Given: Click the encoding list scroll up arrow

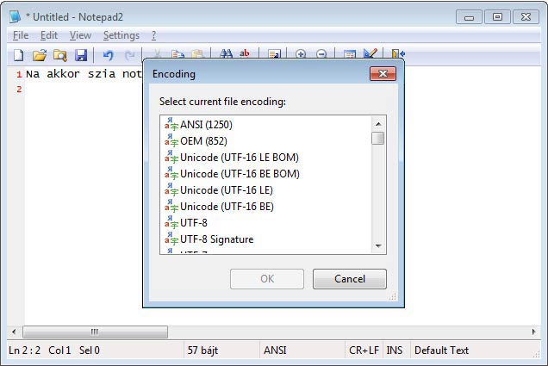Looking at the screenshot, I should (x=377, y=124).
